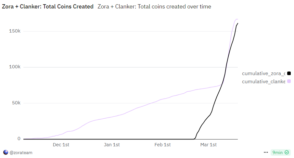Click the green verified check icon
Image resolution: width=294 pixels, height=158 pixels.
tap(287, 152)
